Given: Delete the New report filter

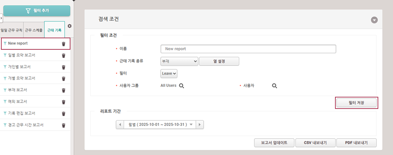Looking at the screenshot, I should pyautogui.click(x=64, y=44).
